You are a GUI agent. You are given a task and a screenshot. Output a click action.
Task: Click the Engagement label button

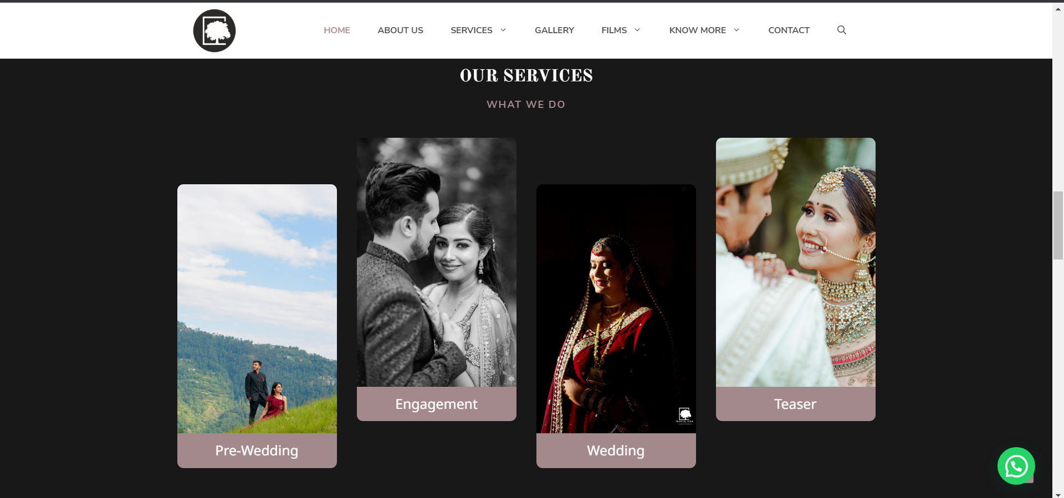(437, 404)
